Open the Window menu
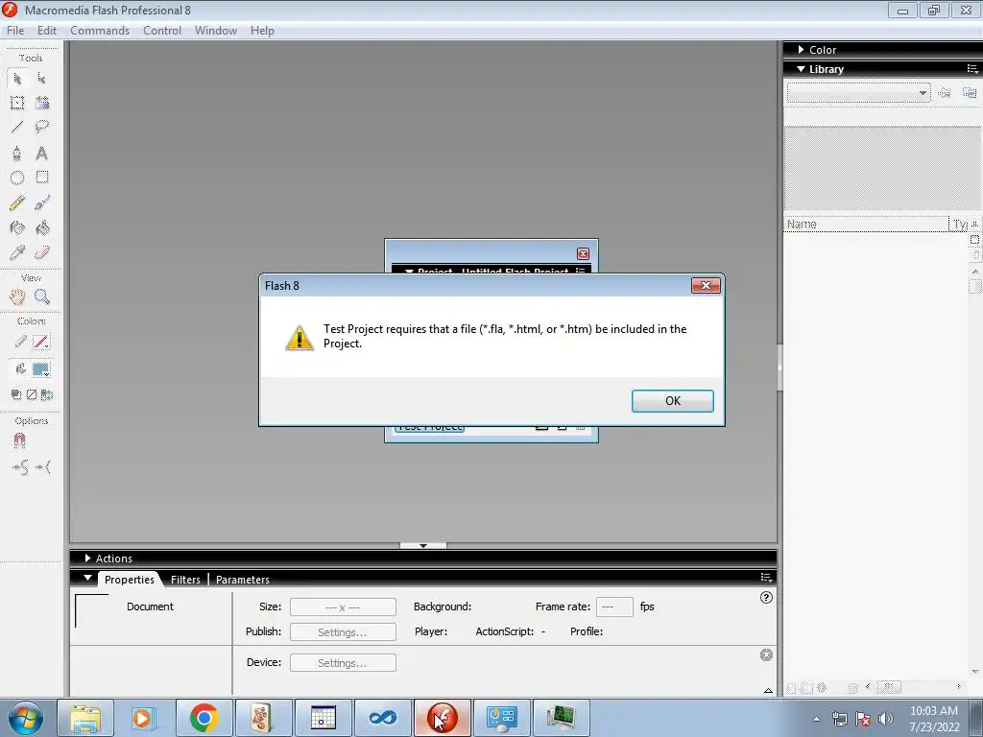Screen dimensions: 983x737 pyautogui.click(x=216, y=31)
